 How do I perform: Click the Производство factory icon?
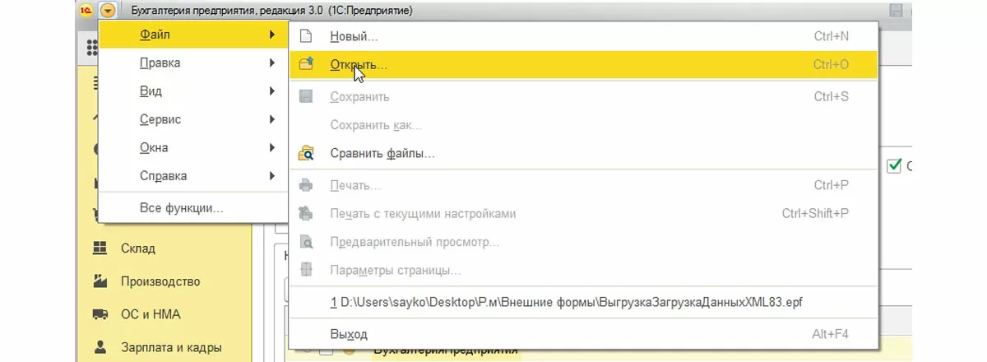click(x=100, y=281)
